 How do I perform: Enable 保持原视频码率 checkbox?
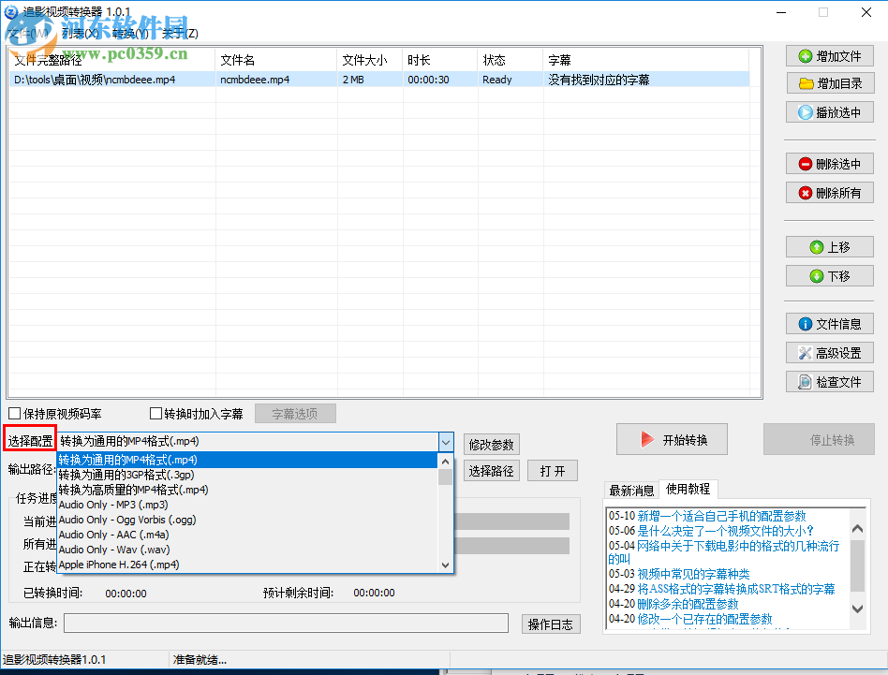[x=15, y=414]
